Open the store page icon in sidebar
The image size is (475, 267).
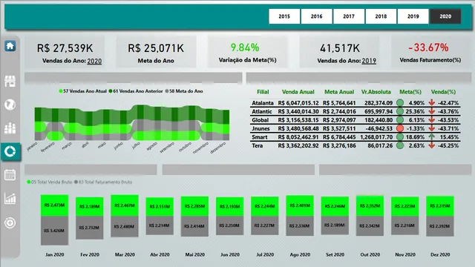[x=10, y=81]
